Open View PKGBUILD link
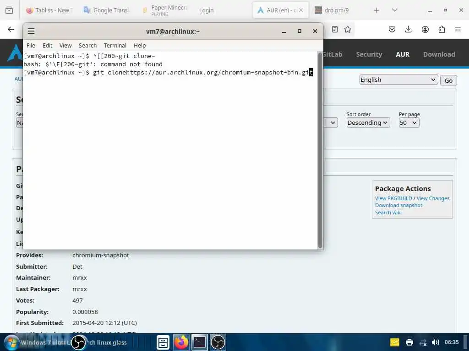The width and height of the screenshot is (469, 351). pyautogui.click(x=393, y=198)
